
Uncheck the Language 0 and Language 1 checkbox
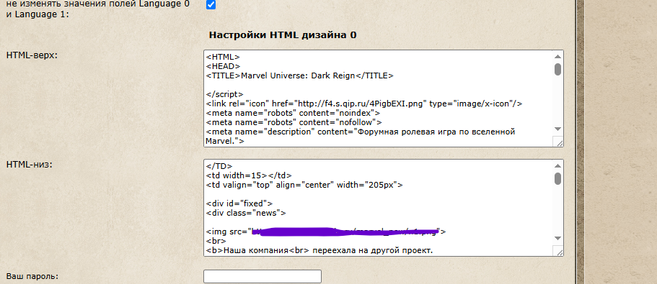pyautogui.click(x=211, y=4)
